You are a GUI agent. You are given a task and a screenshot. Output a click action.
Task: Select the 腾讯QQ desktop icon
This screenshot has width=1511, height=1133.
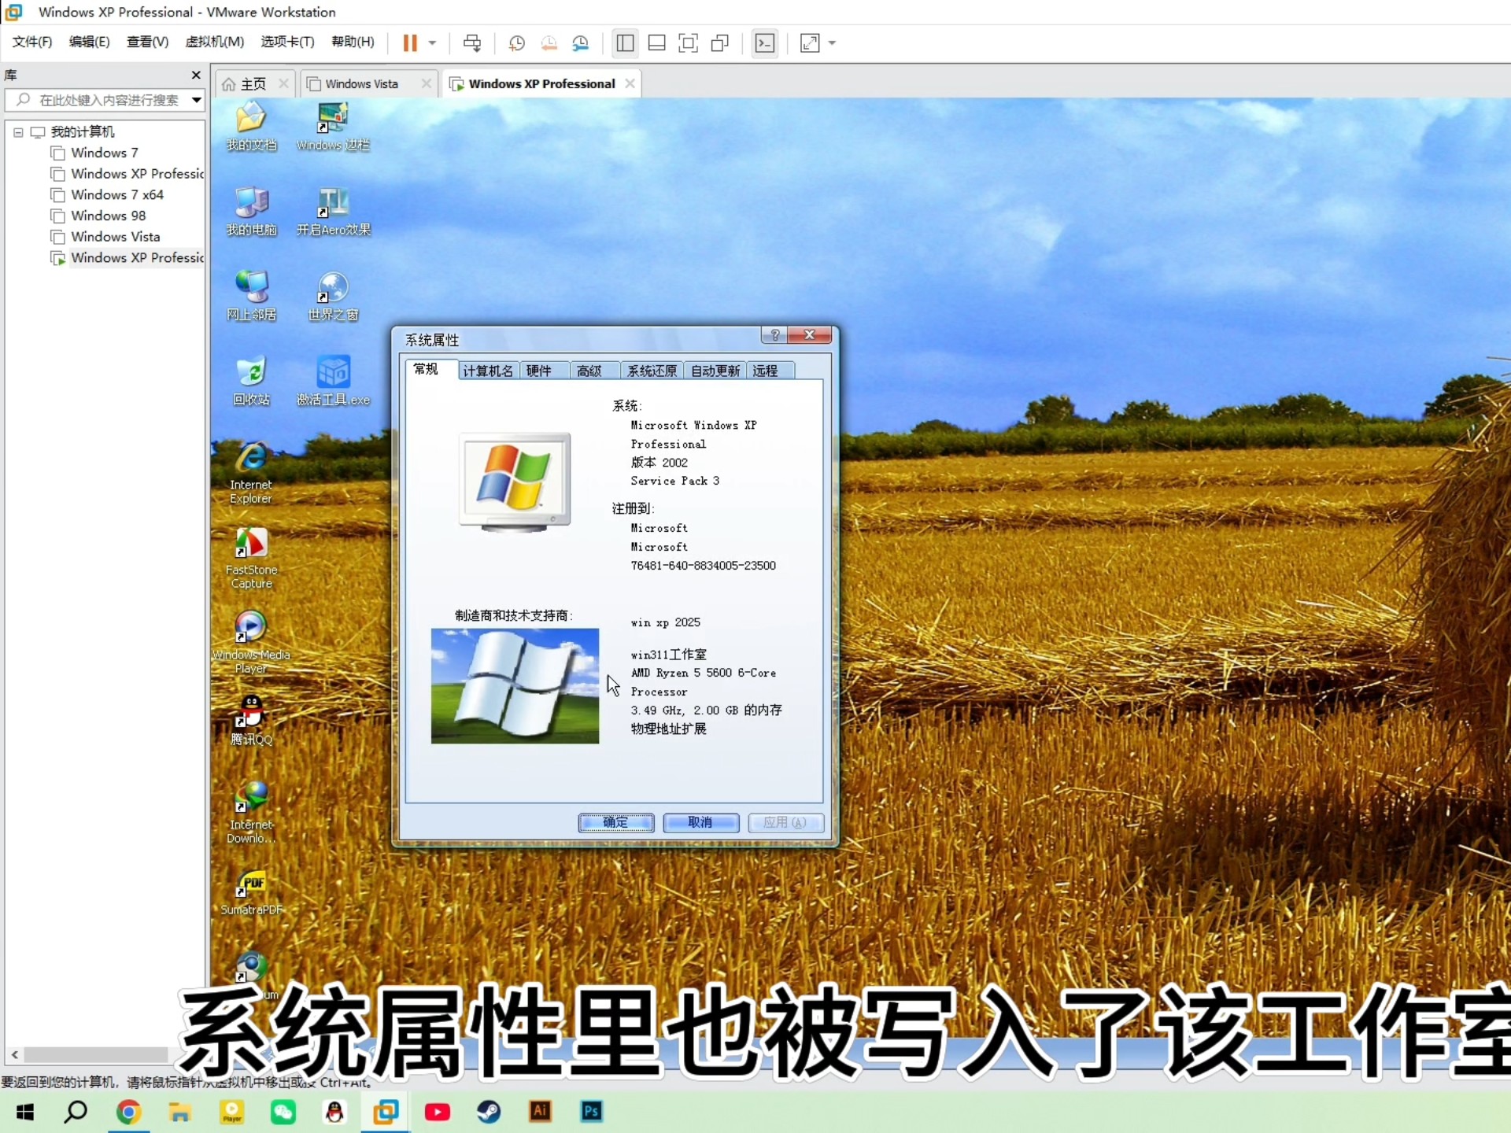[251, 719]
